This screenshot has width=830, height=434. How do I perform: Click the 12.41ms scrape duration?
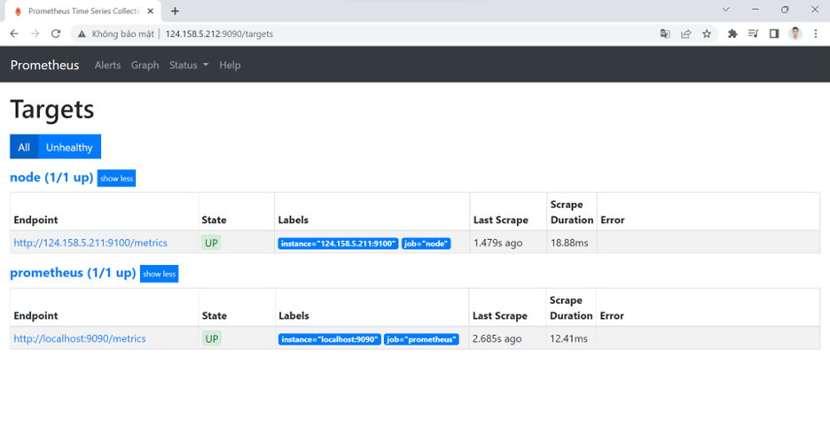point(568,339)
